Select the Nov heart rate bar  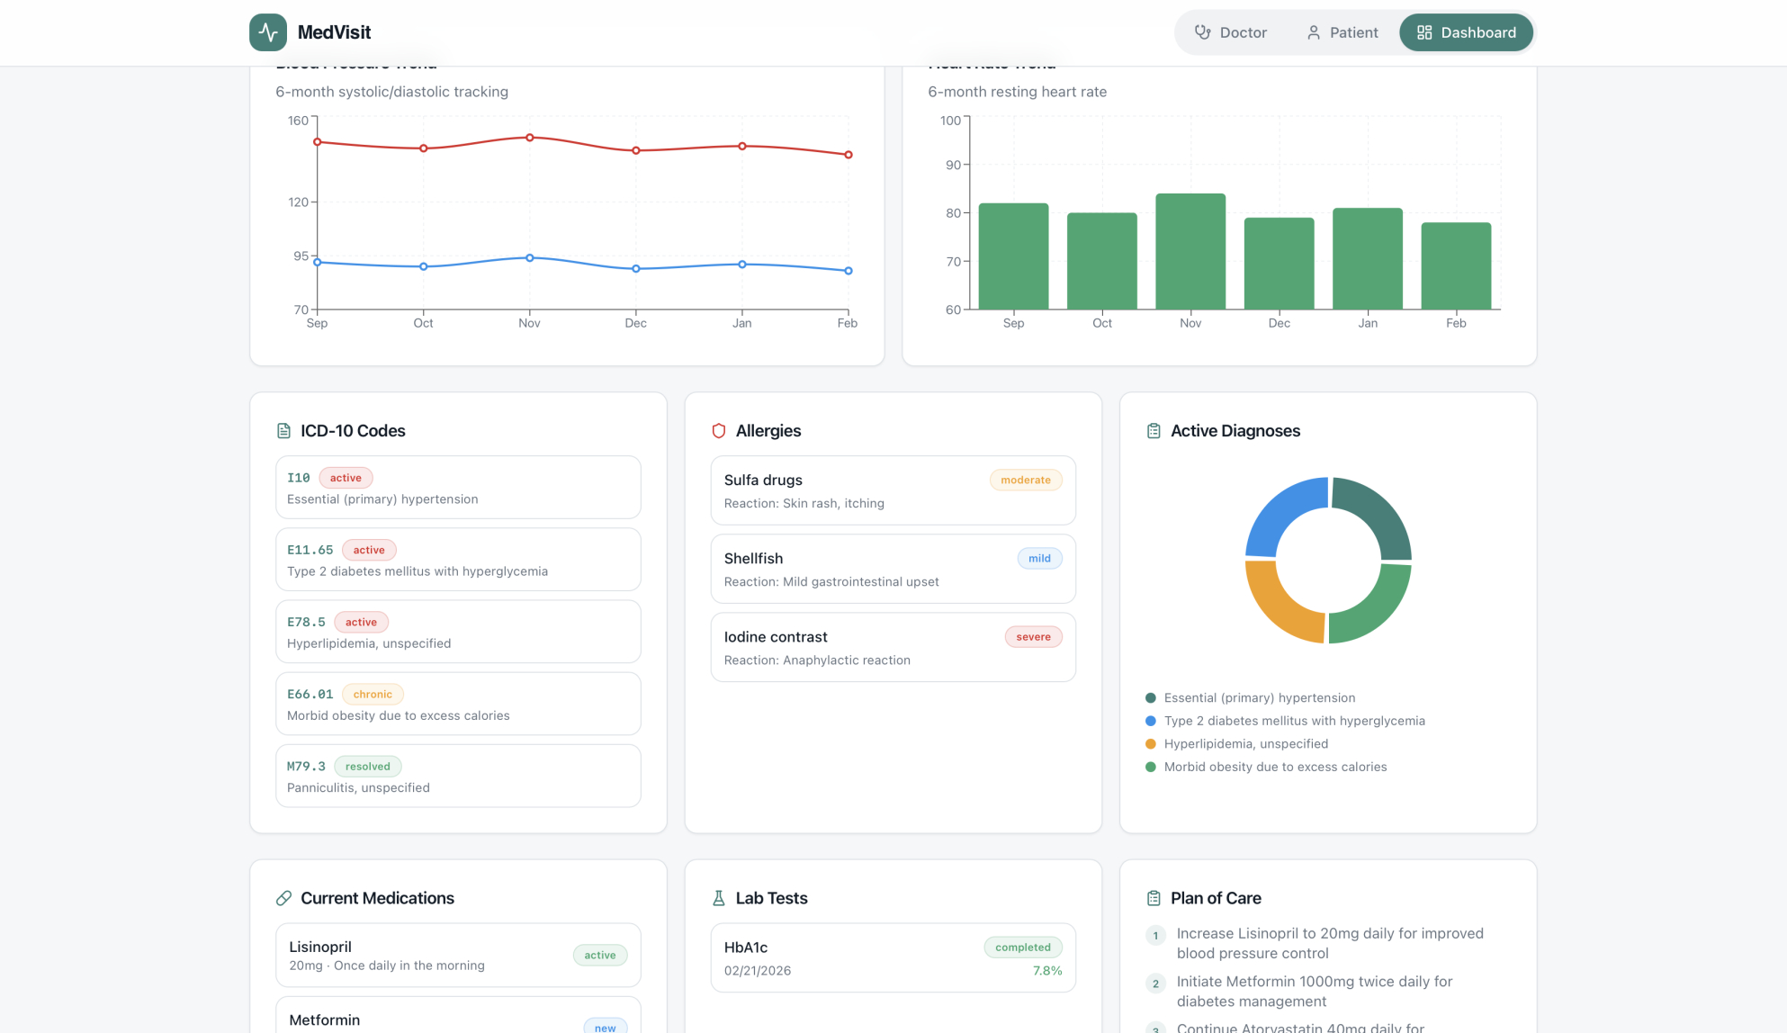(1190, 252)
